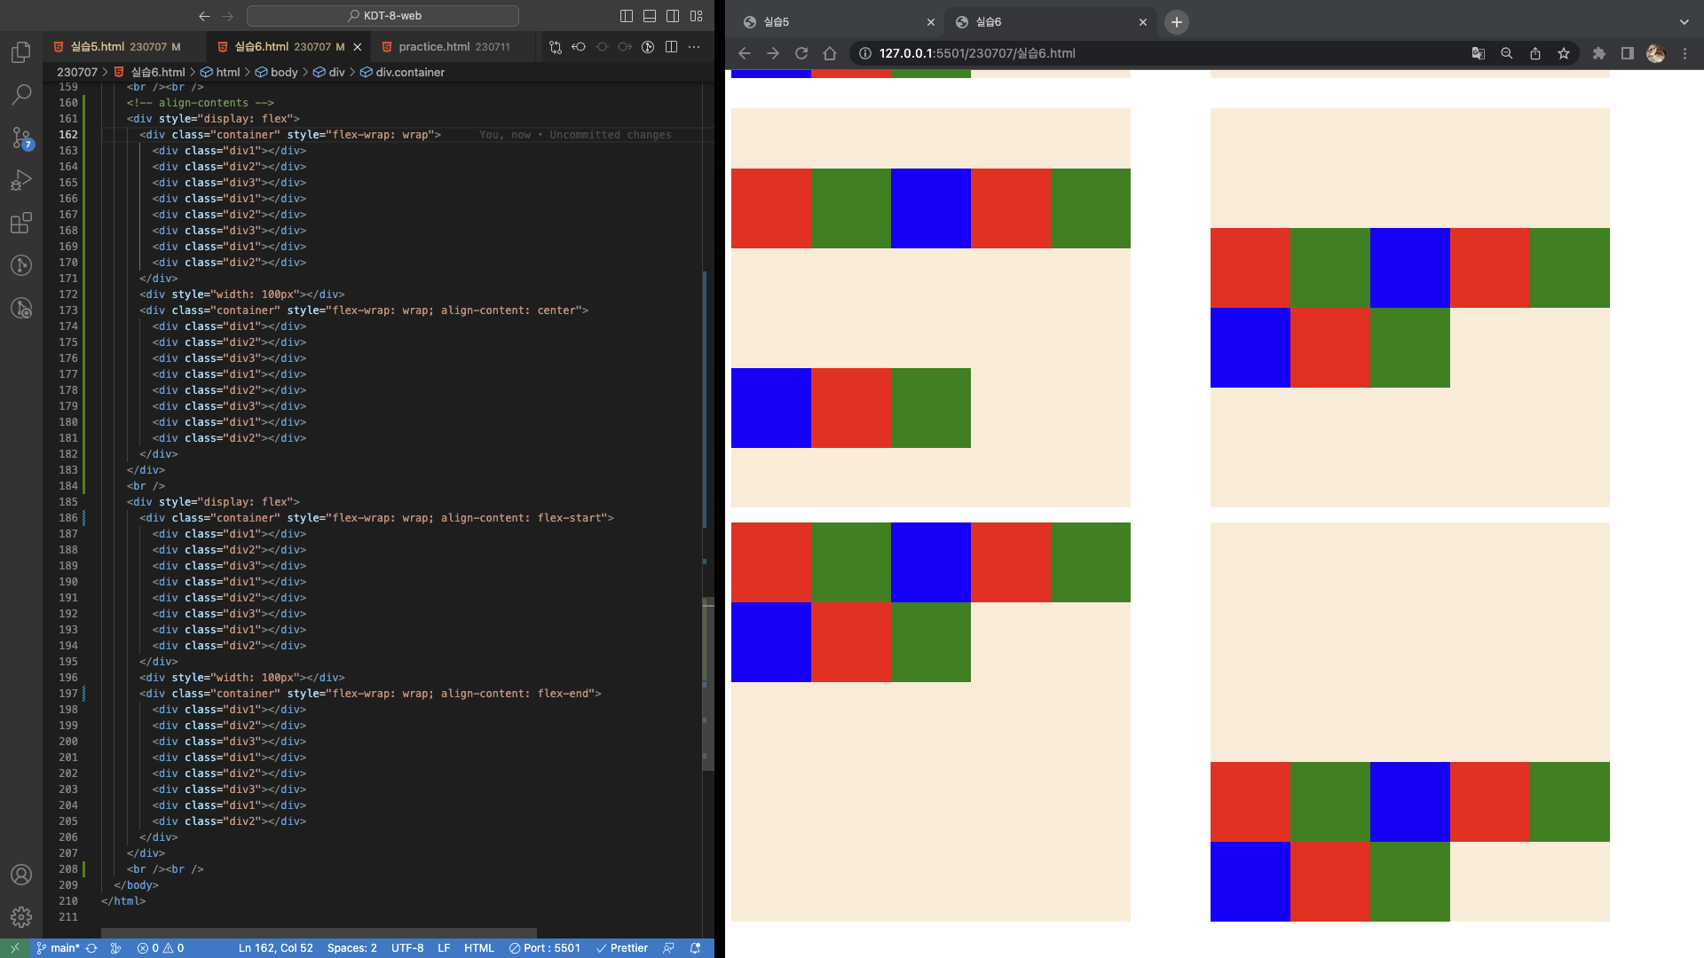Go back in Chrome browser
The height and width of the screenshot is (958, 1704).
tap(745, 53)
